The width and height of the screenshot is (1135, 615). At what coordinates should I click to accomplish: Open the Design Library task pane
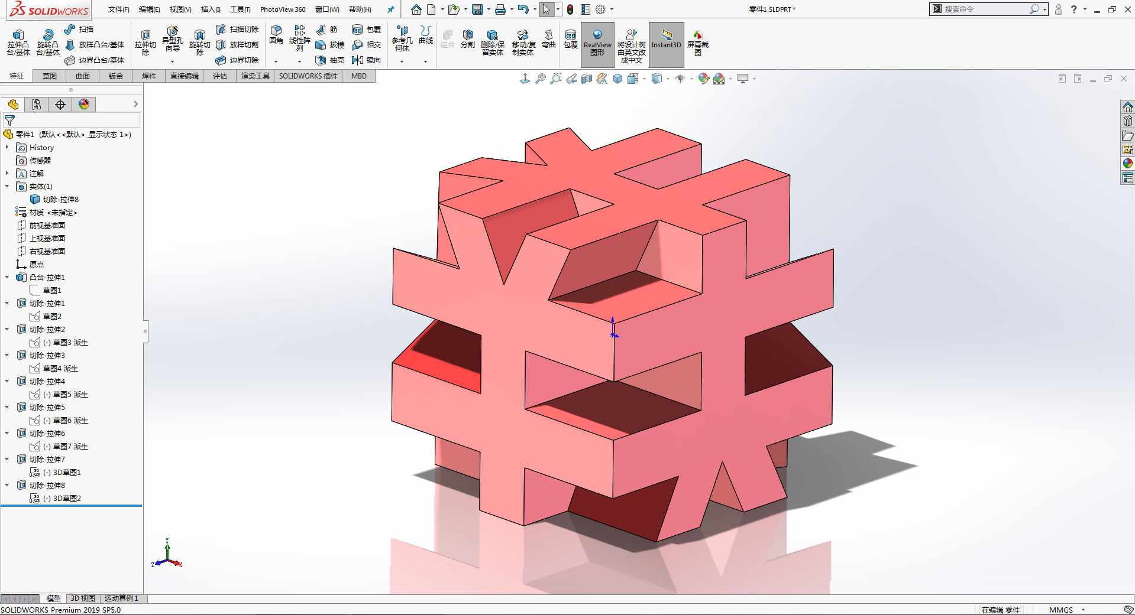pos(1128,121)
